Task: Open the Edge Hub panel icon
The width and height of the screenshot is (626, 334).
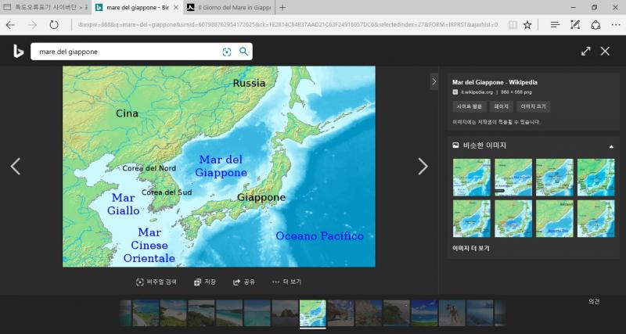Action: point(555,24)
